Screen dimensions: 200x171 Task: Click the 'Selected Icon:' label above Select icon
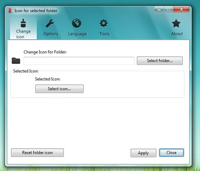(x=48, y=79)
